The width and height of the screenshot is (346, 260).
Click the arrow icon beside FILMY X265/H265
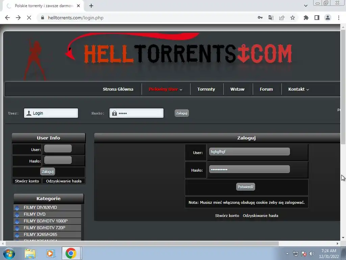(17, 235)
